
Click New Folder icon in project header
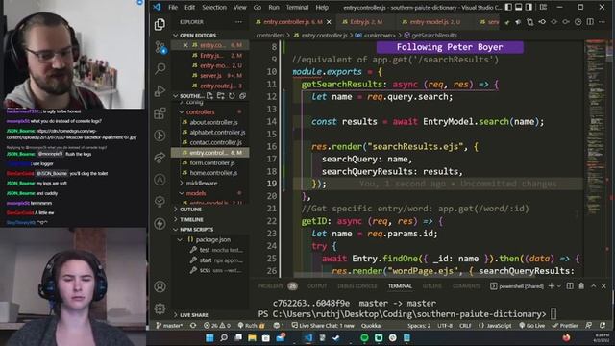[221, 96]
